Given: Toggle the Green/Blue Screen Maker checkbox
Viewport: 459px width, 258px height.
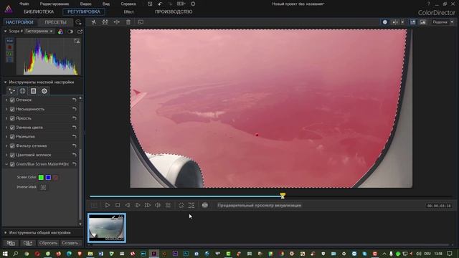Looking at the screenshot, I should 12,164.
